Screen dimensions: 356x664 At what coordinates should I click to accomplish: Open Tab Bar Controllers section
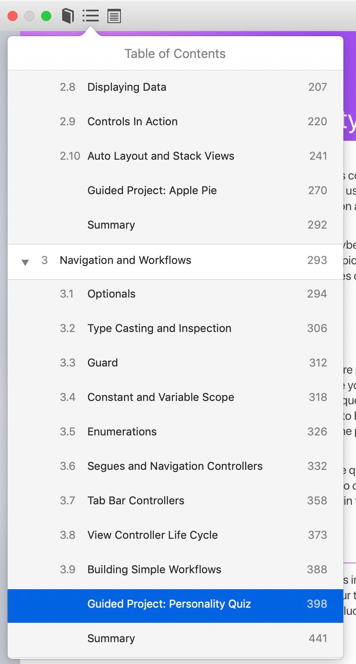pos(175,501)
